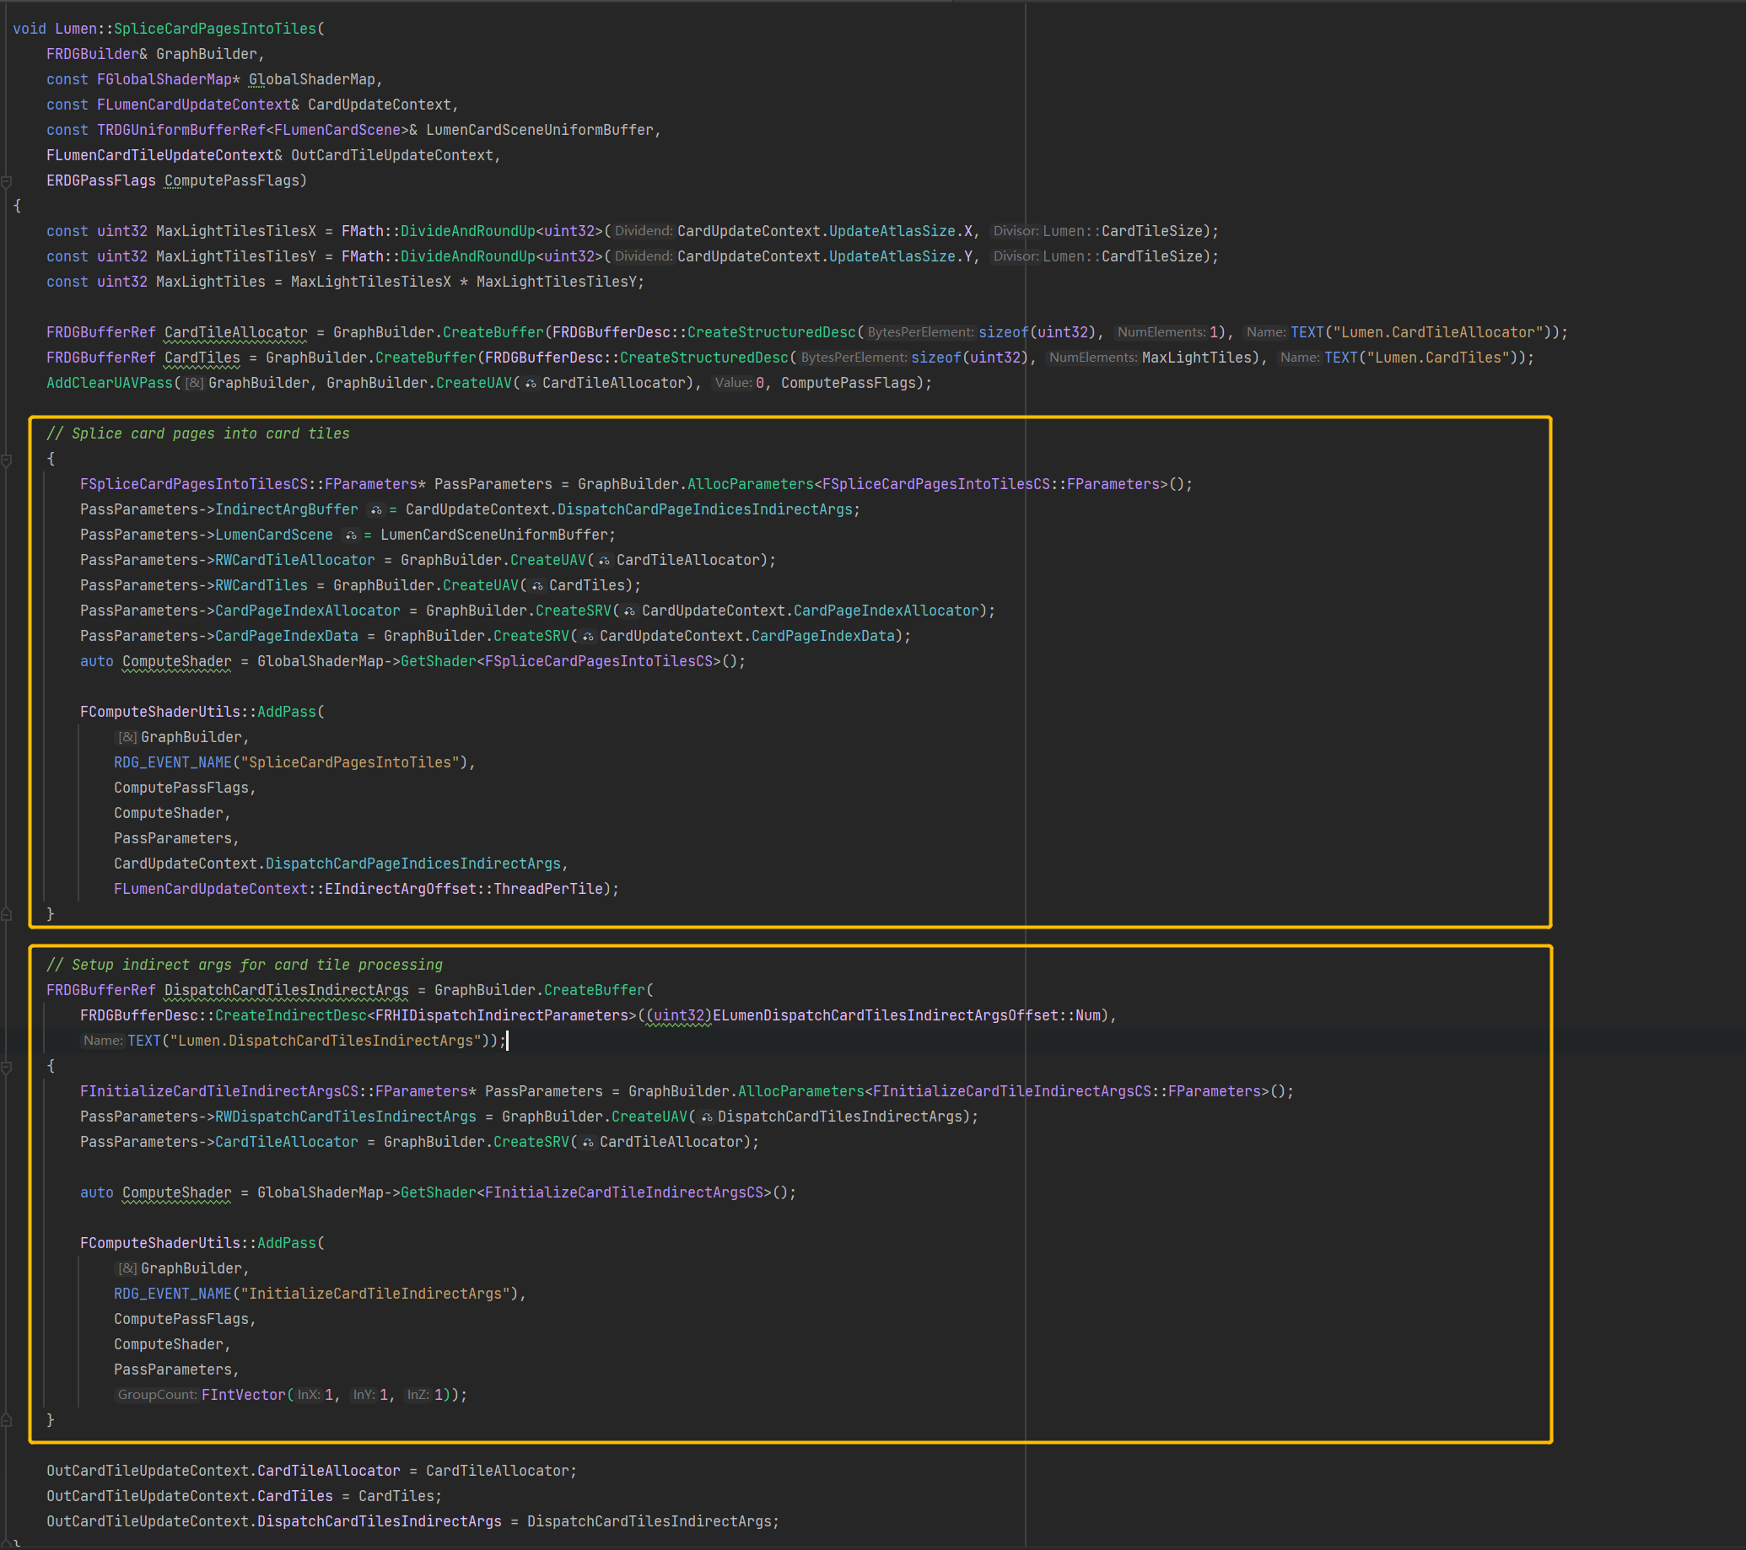1746x1550 pixels.
Task: Click conversion hint icon after IndirectArgBuffer
Action: (376, 510)
